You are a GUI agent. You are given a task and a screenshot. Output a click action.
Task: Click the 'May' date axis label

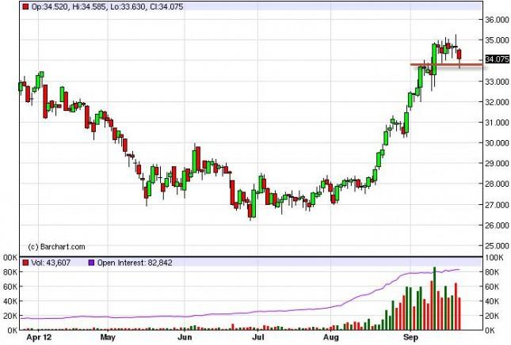click(x=108, y=337)
